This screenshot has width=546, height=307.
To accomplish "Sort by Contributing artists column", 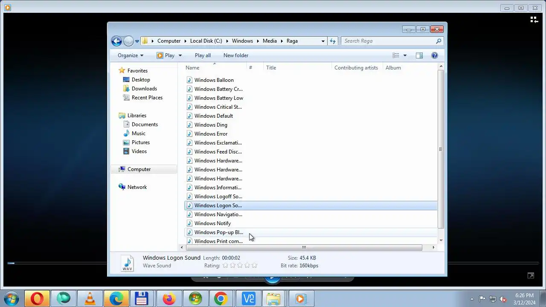I will point(356,68).
